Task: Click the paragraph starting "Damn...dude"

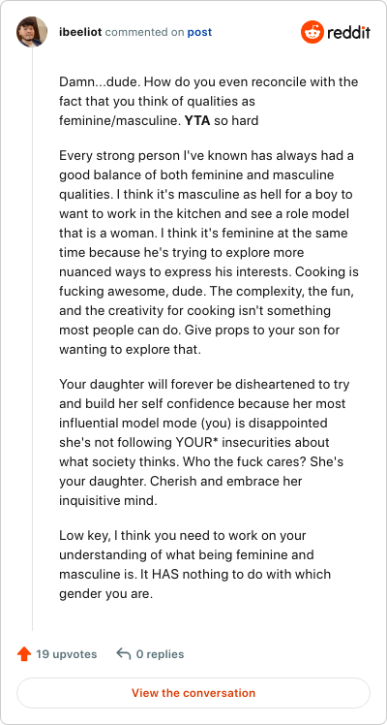Action: point(208,102)
